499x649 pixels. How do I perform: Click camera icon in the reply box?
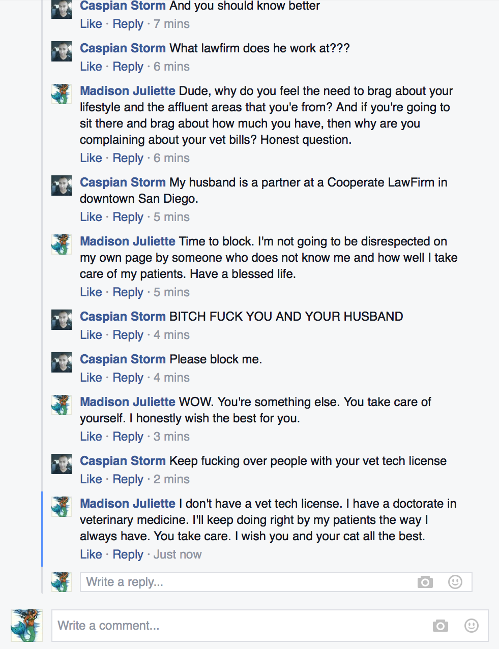[x=425, y=582]
